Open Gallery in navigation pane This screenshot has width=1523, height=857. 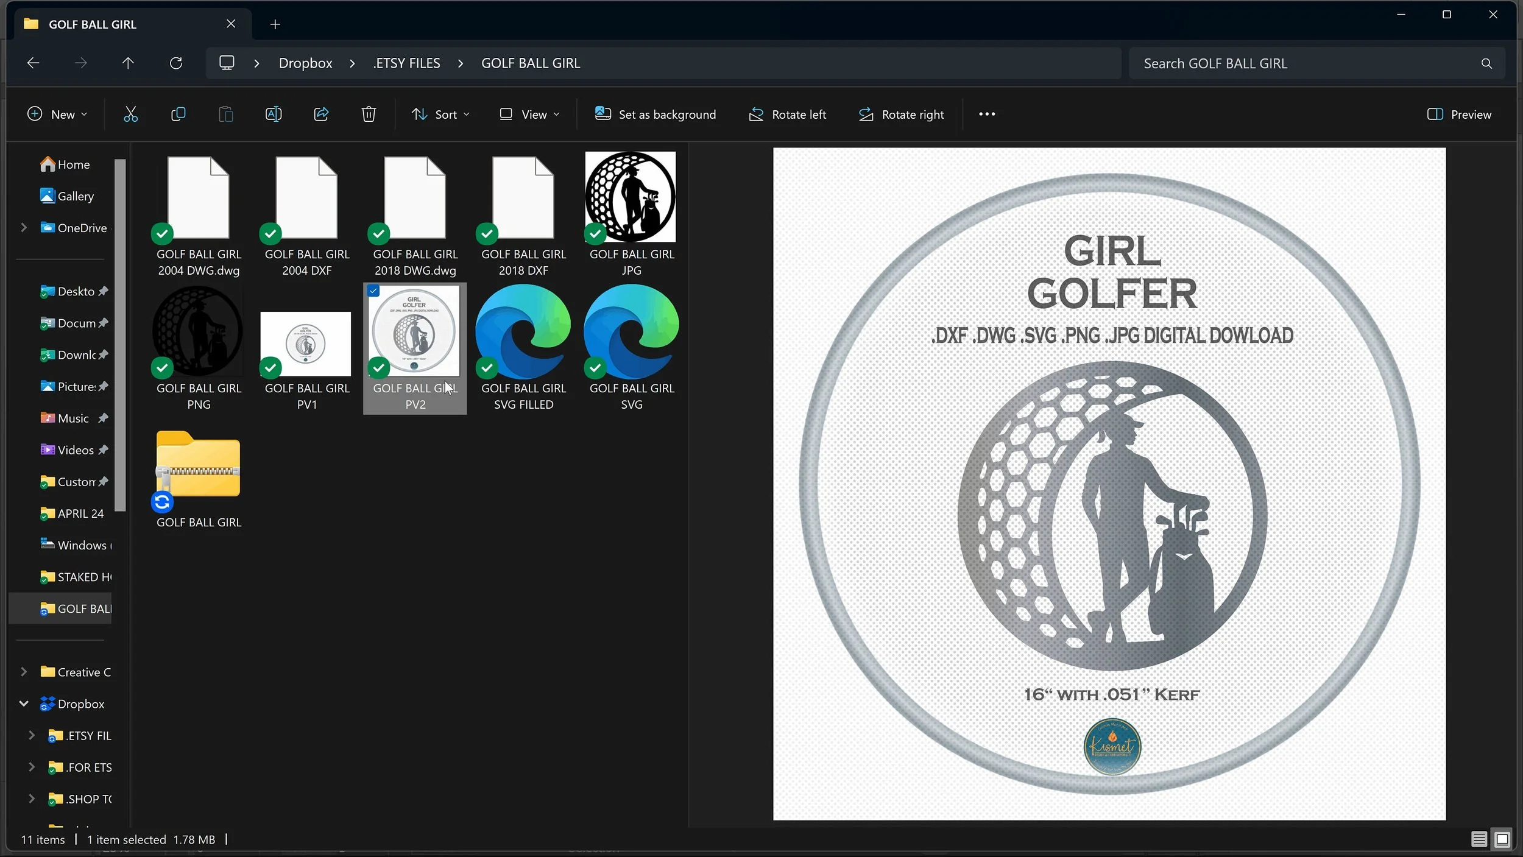tap(66, 196)
